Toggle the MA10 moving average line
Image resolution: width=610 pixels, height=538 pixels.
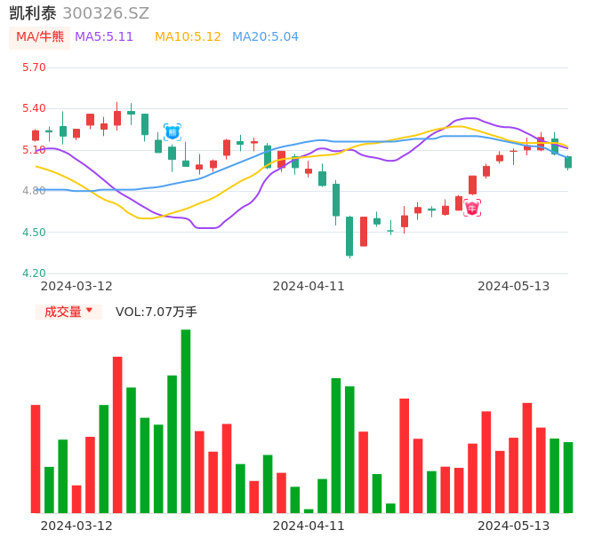click(x=188, y=36)
